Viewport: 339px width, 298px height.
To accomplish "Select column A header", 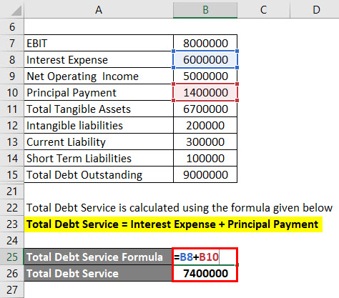I will pos(99,9).
